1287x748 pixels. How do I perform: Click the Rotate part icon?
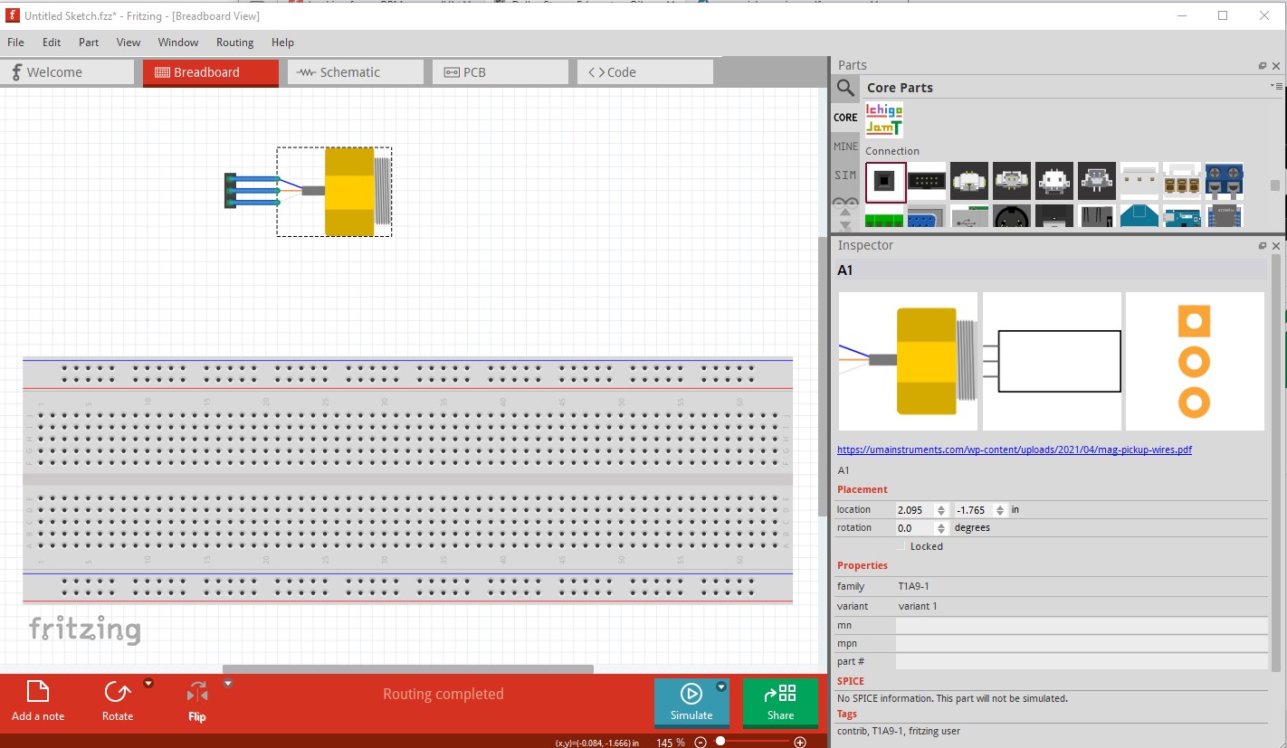tap(117, 692)
